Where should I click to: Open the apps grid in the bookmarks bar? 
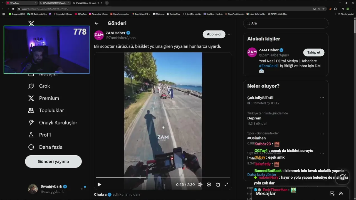tap(4, 14)
